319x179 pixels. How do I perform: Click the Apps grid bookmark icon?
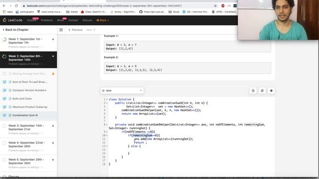(x=4, y=12)
